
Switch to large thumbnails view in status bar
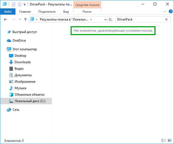[x=170, y=140]
